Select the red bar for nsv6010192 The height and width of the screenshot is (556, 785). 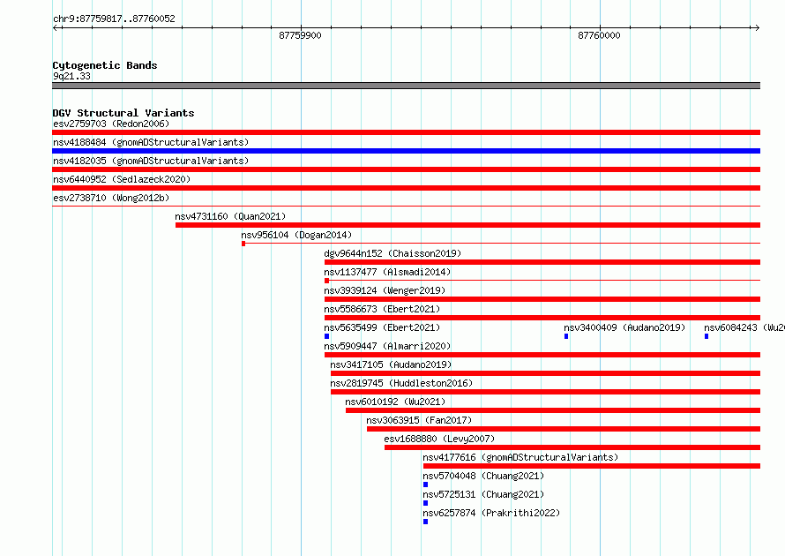tap(553, 410)
